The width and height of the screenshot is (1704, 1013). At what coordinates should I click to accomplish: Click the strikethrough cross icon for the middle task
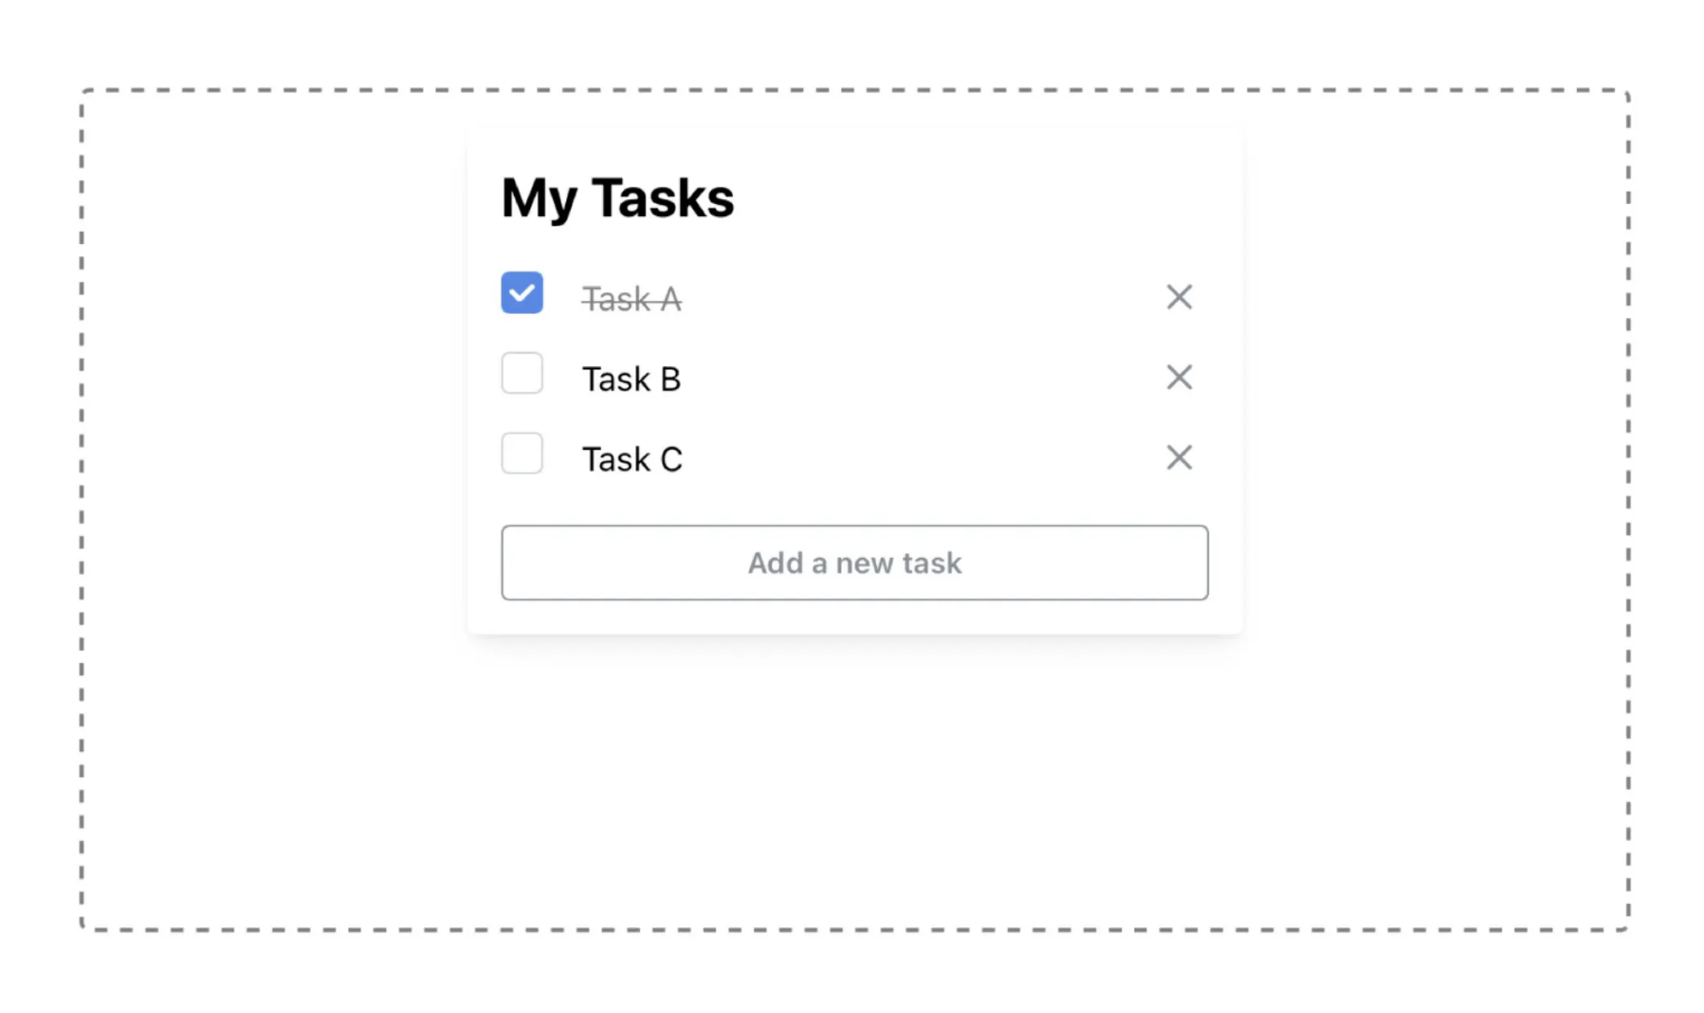coord(1179,377)
